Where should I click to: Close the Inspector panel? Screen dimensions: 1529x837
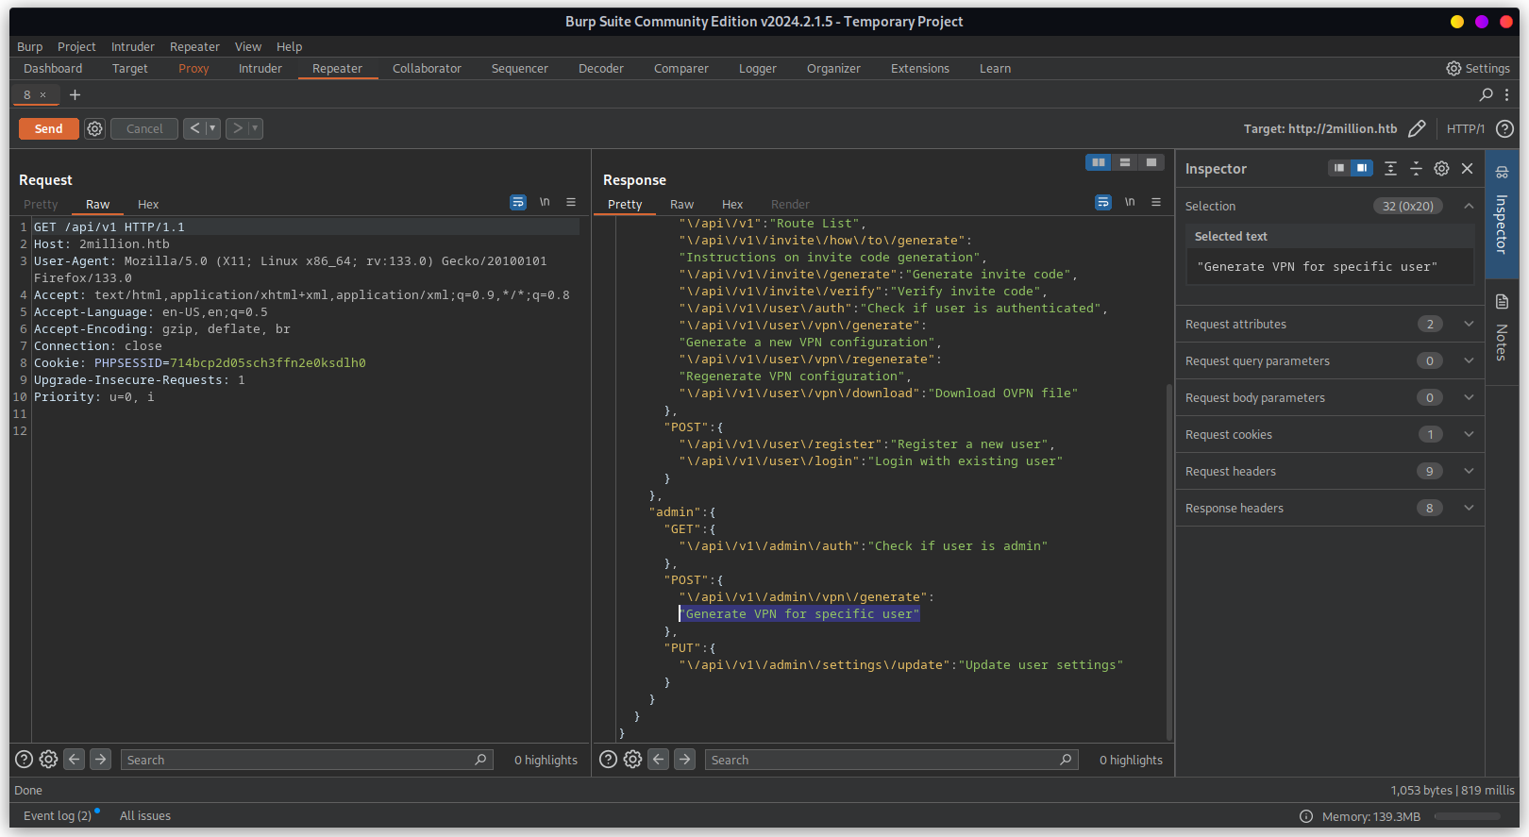pos(1467,168)
